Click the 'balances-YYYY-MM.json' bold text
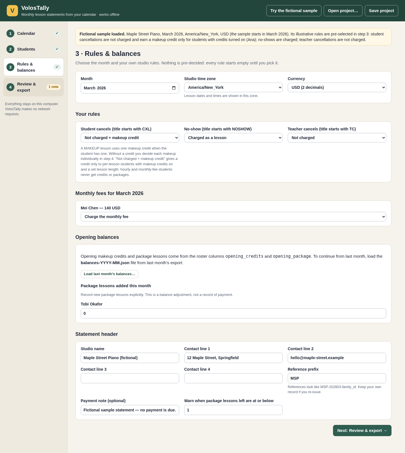Viewport: 405px width, 453px height. [105, 263]
